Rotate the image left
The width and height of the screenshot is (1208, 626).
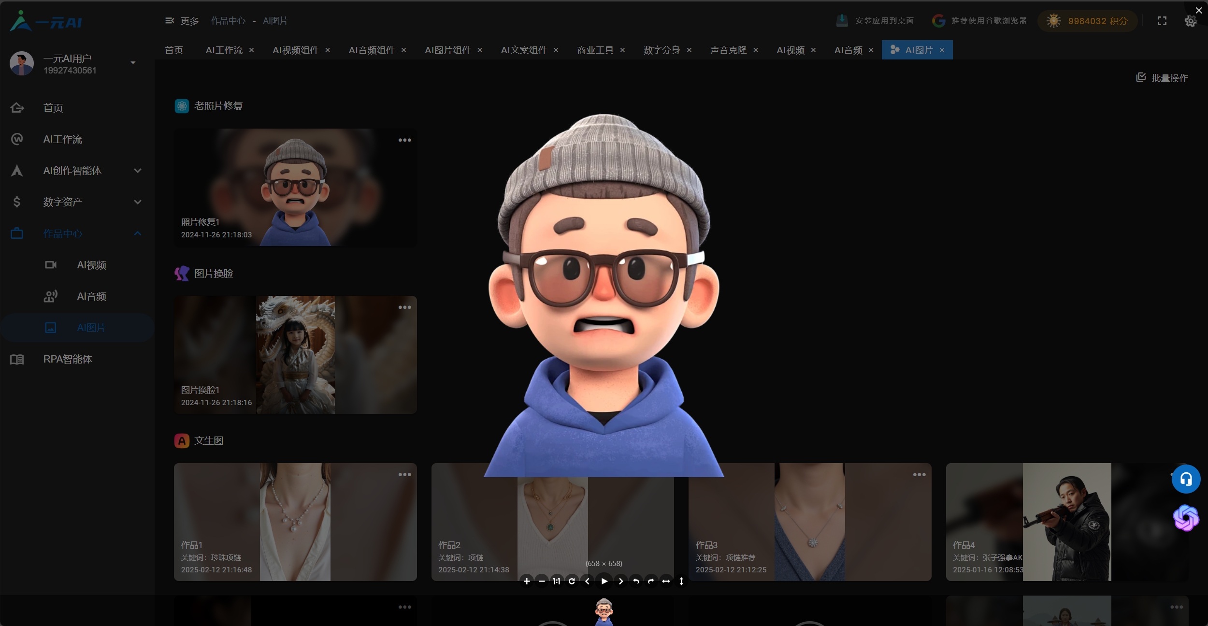coord(636,581)
